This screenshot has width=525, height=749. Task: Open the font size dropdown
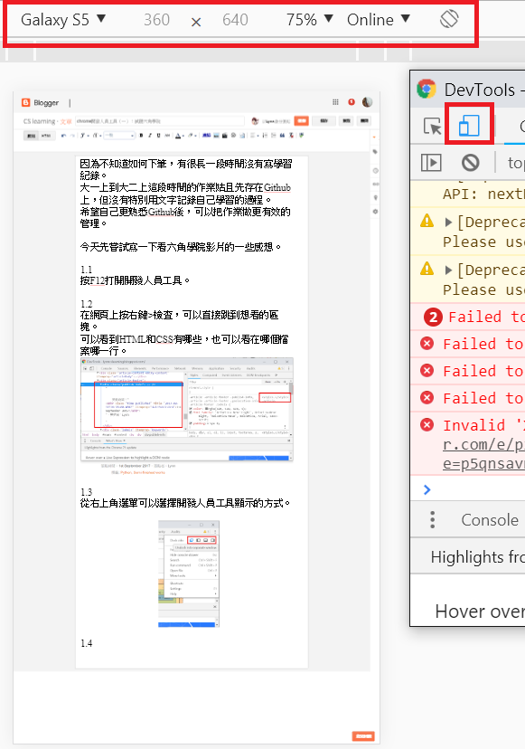point(97,135)
